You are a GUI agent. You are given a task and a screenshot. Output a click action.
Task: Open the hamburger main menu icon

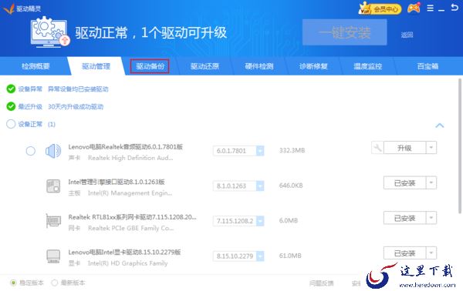pyautogui.click(x=431, y=8)
